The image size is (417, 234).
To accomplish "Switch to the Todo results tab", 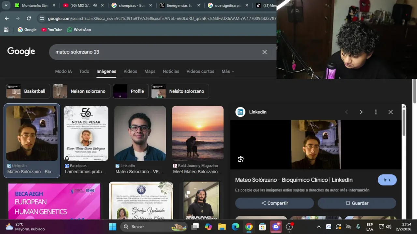I will point(84,71).
